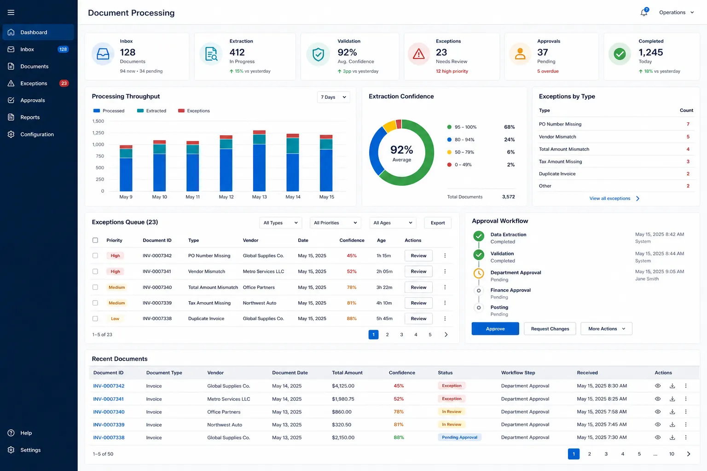Open the 7 Days throughput range dropdown
The height and width of the screenshot is (471, 707).
tap(334, 97)
